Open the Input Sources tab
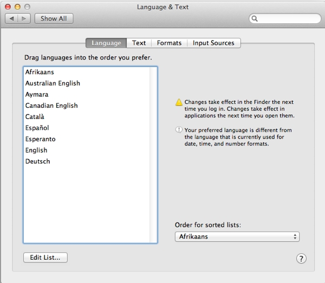325x283 pixels. (x=213, y=43)
